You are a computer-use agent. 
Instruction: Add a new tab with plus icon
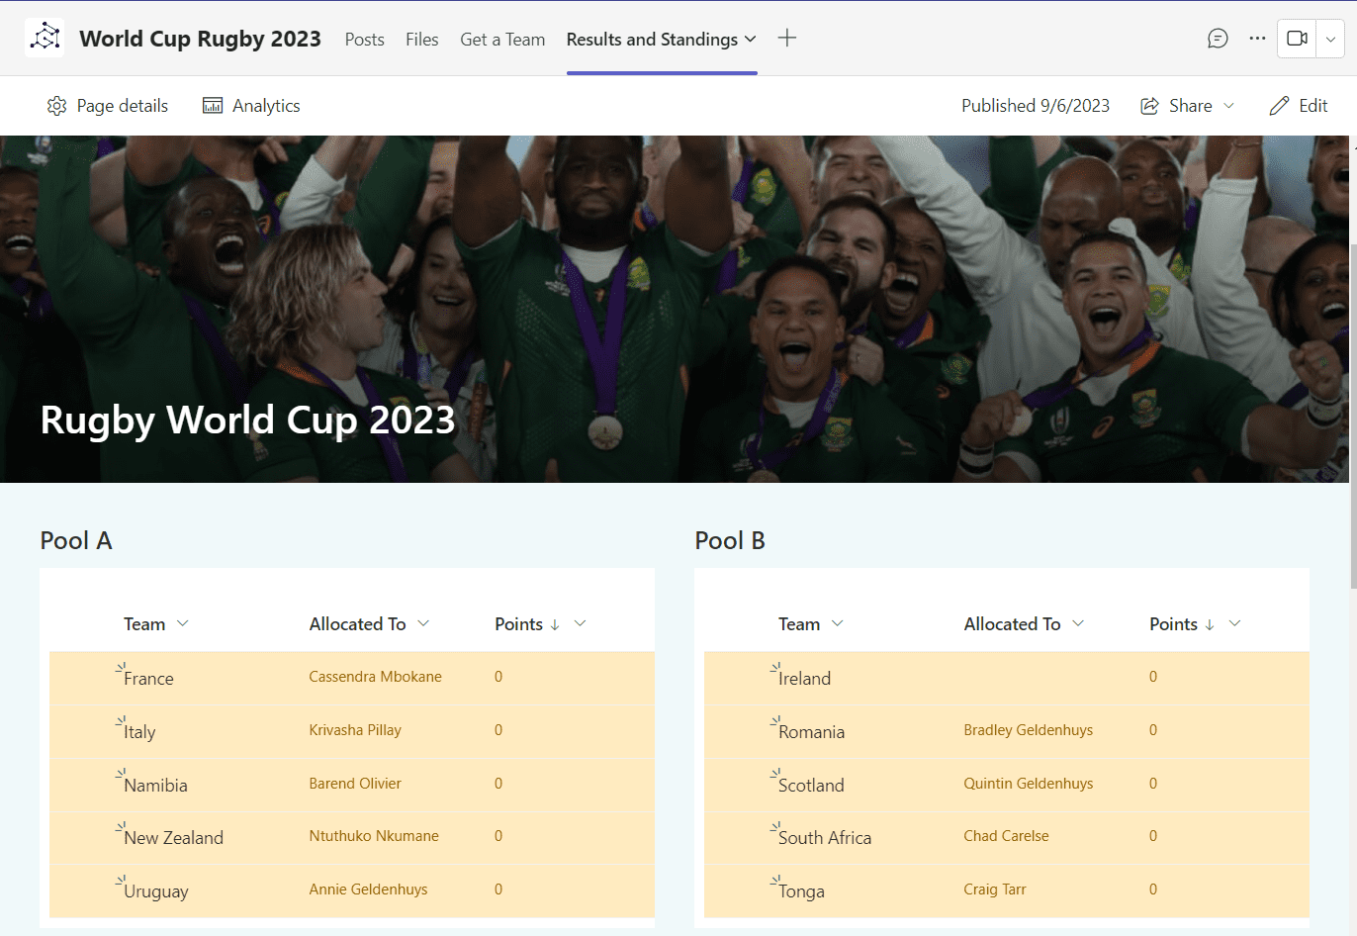pos(787,39)
